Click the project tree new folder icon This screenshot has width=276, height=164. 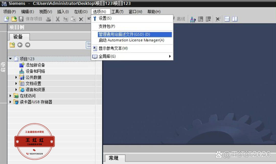[12, 45]
